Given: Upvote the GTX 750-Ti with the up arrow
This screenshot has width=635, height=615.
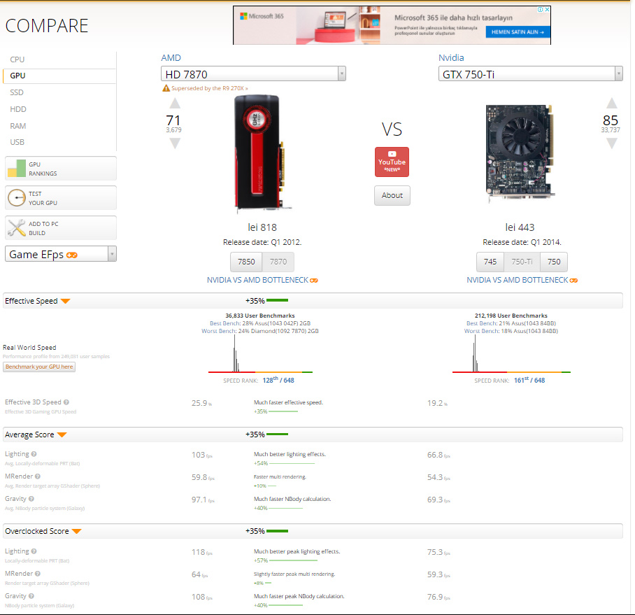Looking at the screenshot, I should coord(611,104).
